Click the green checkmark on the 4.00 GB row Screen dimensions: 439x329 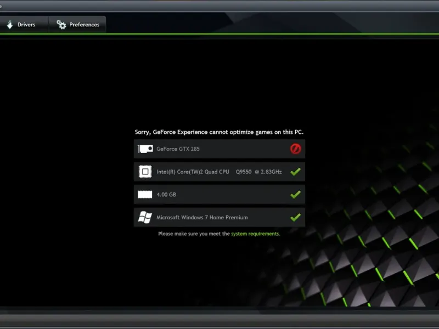295,195
